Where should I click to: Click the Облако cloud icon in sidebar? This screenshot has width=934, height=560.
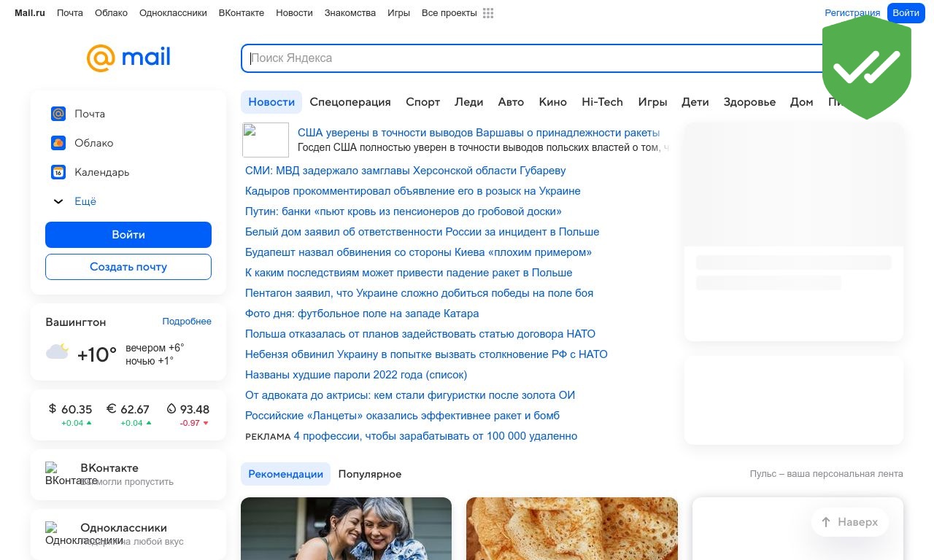[58, 143]
